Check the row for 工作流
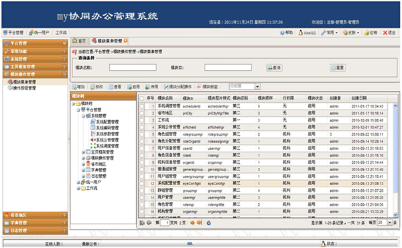Image resolution: width=402 pixels, height=248 pixels. [x=142, y=120]
